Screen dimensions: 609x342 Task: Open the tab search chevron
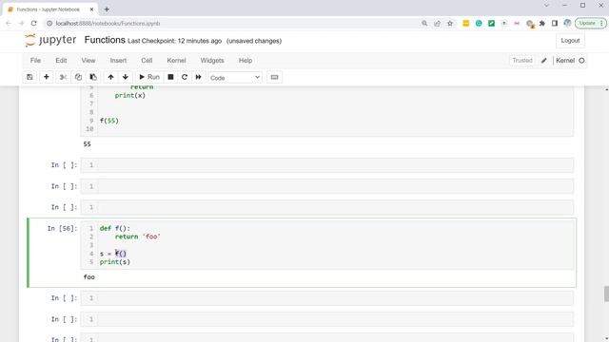tap(546, 6)
